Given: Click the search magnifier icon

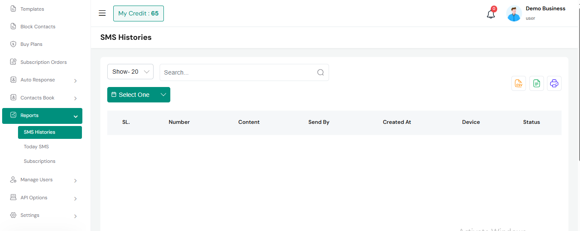Looking at the screenshot, I should point(320,72).
